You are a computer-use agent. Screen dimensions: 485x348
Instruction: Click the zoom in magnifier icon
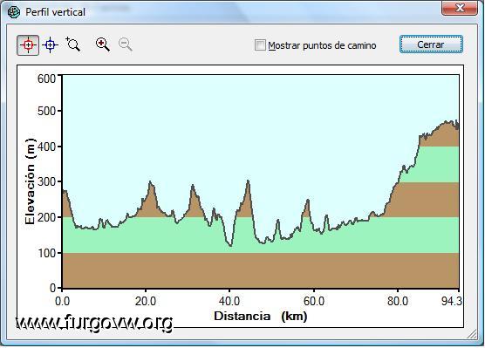click(103, 44)
